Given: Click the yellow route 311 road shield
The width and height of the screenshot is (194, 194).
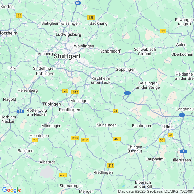Looking at the screenshot, I should [x=111, y=166].
